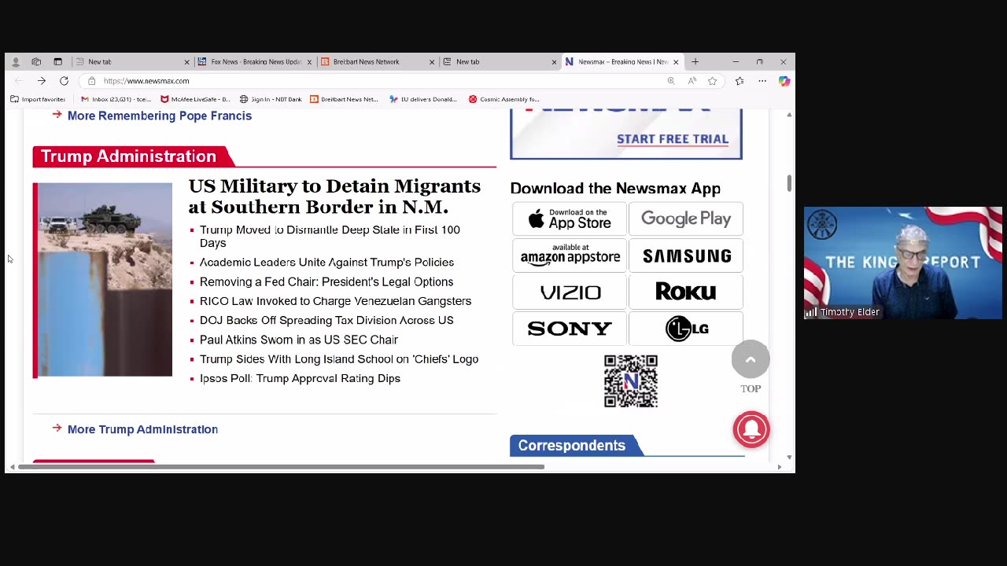Screen dimensions: 1007x566
Task: Open the Cosmic Assembly bookmark
Action: click(x=503, y=99)
